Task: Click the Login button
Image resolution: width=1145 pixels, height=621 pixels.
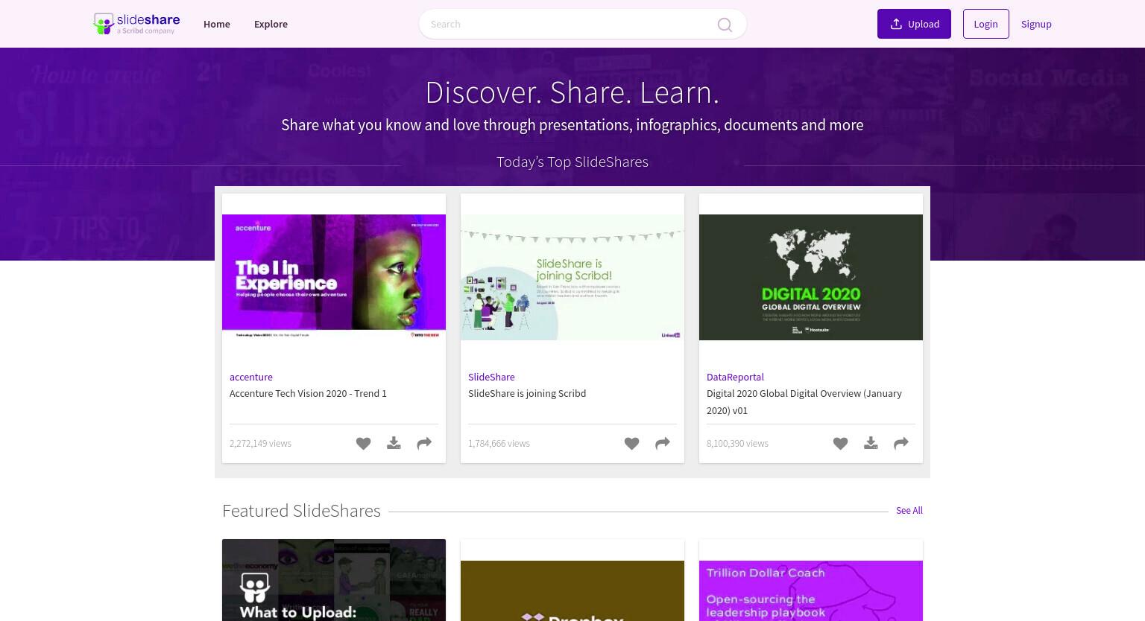Action: point(985,24)
